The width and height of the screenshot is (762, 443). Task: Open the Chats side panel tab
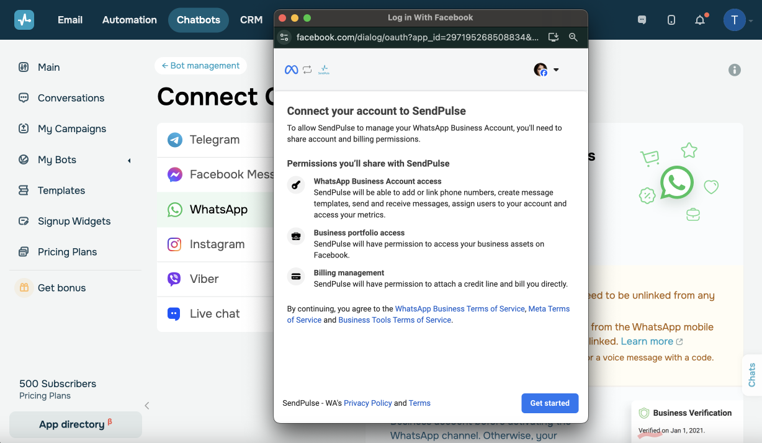pos(752,375)
